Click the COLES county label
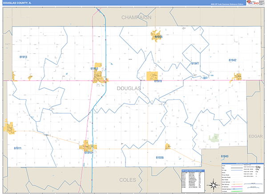The height and width of the screenshot is (194, 267). tap(128, 180)
